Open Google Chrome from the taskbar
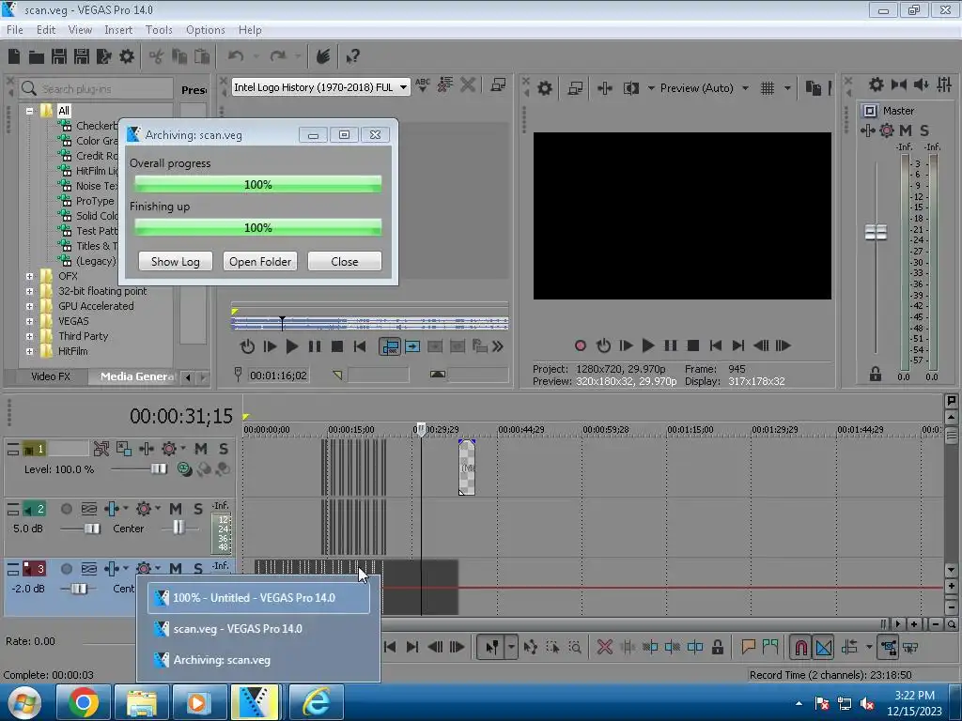 84,702
